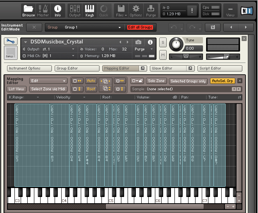Click the NI logo
The width and height of the screenshot is (258, 213).
pos(247,11)
